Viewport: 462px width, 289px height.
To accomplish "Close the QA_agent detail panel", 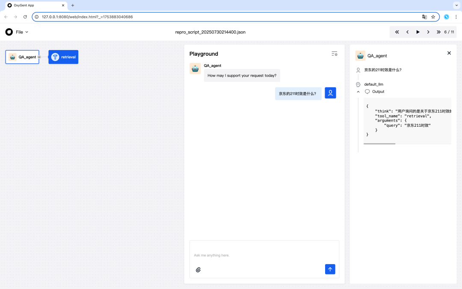I will pyautogui.click(x=449, y=53).
